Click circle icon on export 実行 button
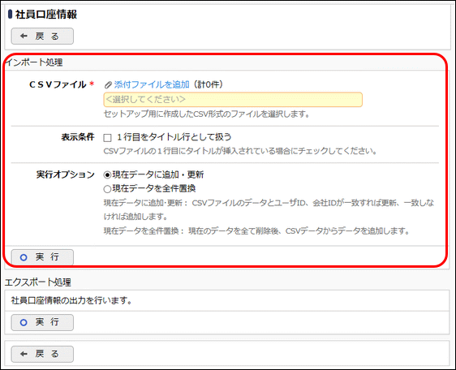The height and width of the screenshot is (370, 456). tap(24, 322)
